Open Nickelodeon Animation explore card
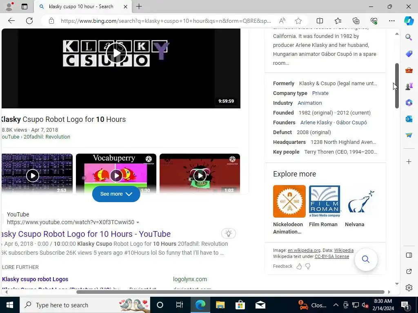This screenshot has width=418, height=313. [289, 210]
